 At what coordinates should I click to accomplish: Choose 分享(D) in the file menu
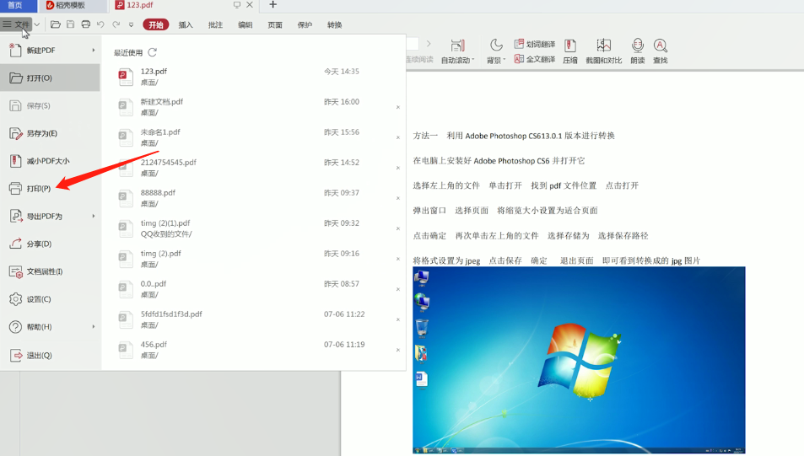pos(51,244)
